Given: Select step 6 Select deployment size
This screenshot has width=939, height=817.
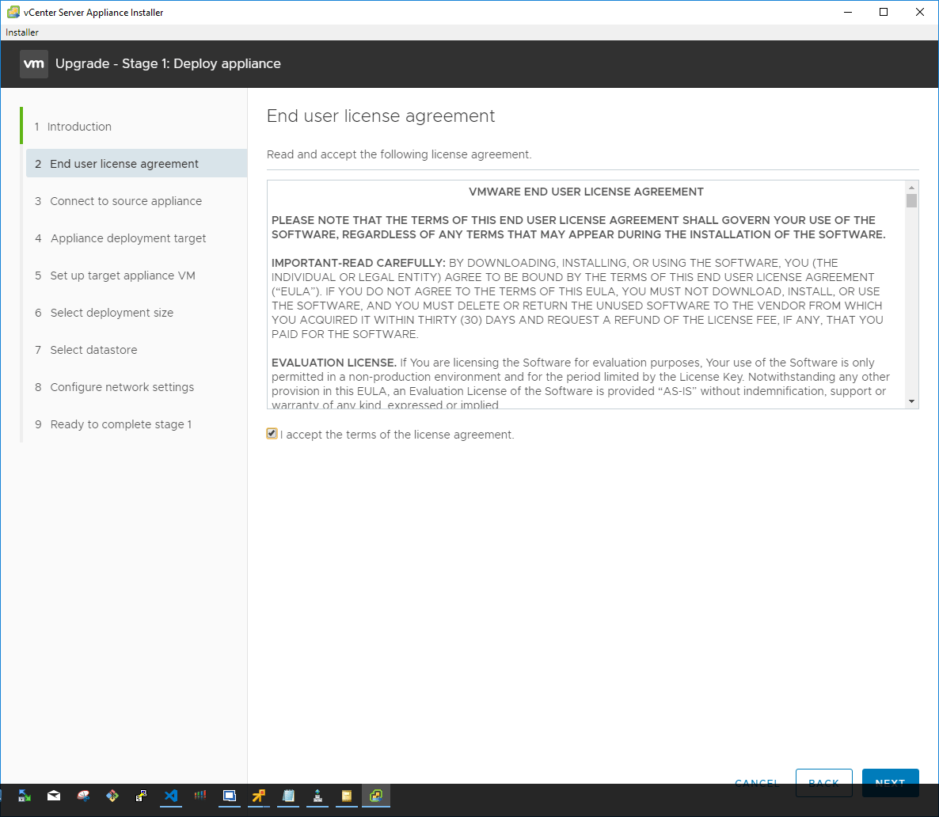Looking at the screenshot, I should tap(136, 312).
